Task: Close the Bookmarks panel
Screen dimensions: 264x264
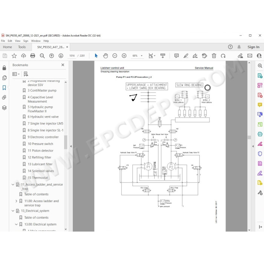Action: [x=63, y=65]
